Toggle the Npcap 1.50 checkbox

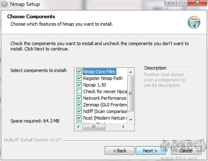[x=79, y=84]
